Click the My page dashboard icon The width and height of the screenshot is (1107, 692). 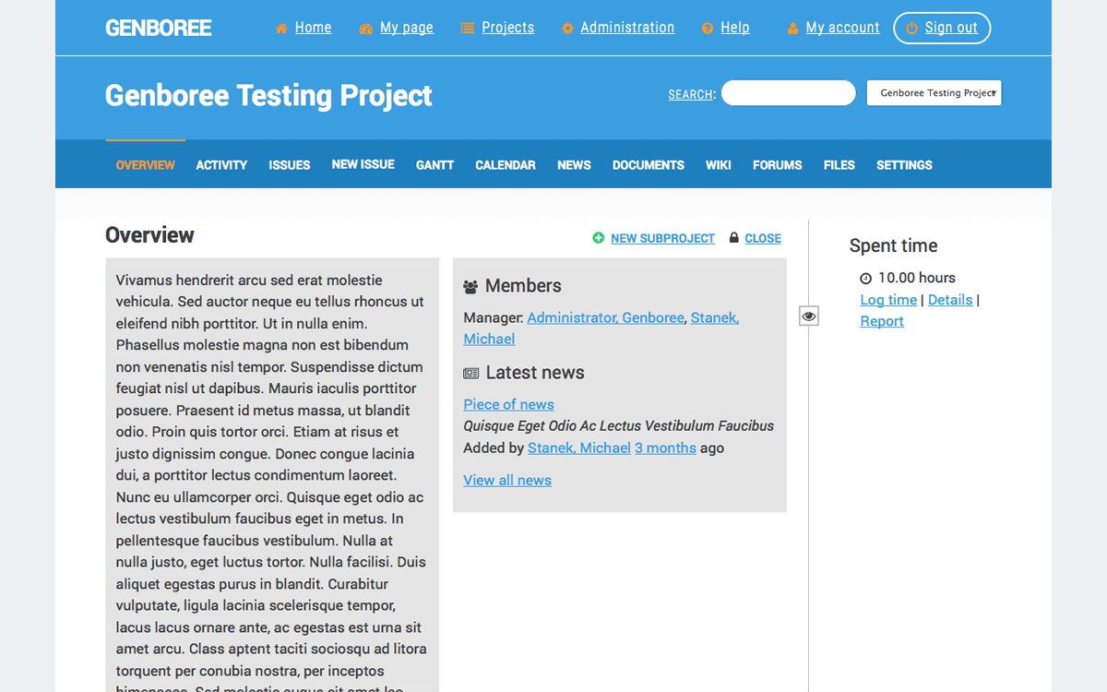[366, 29]
